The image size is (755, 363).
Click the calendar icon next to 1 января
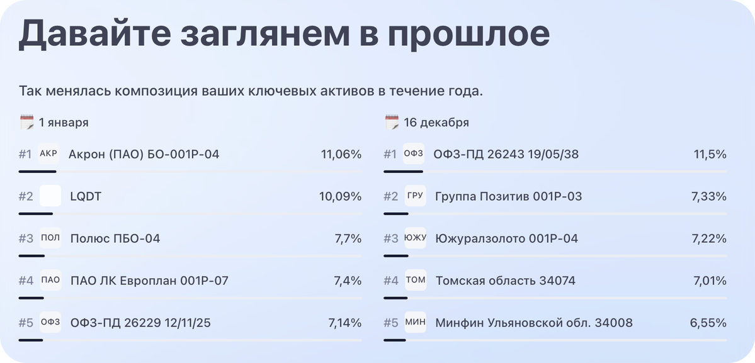26,122
